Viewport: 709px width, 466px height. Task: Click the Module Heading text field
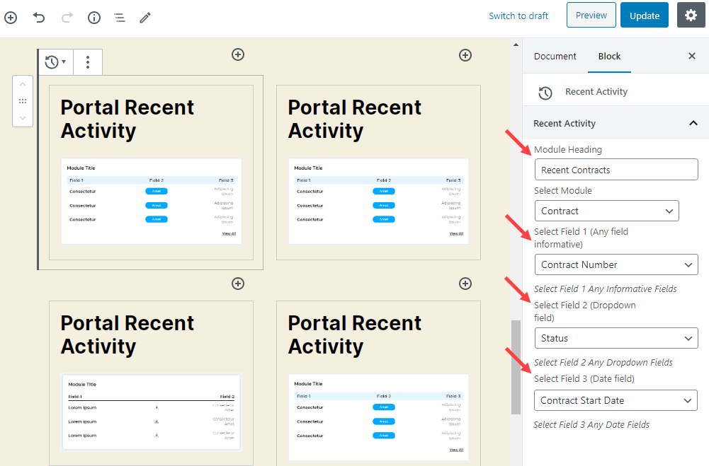616,170
